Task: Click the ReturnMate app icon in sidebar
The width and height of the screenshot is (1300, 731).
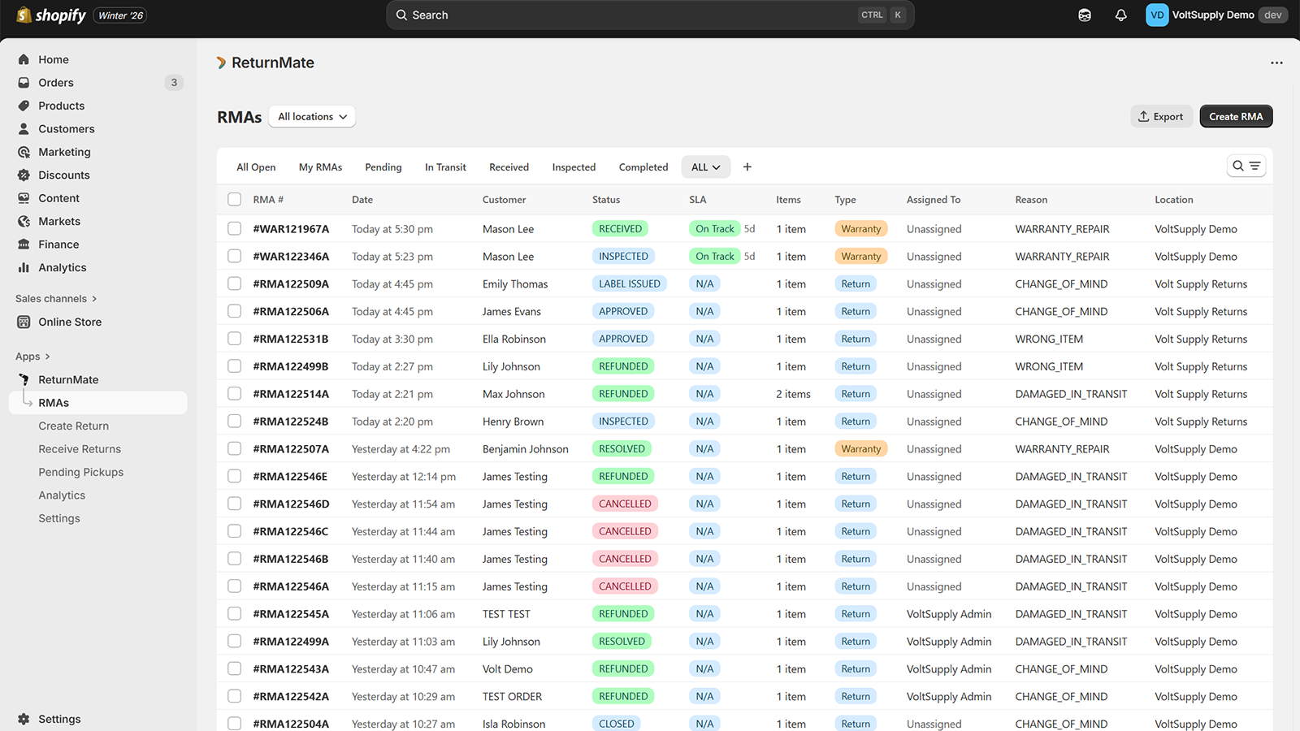Action: point(24,379)
